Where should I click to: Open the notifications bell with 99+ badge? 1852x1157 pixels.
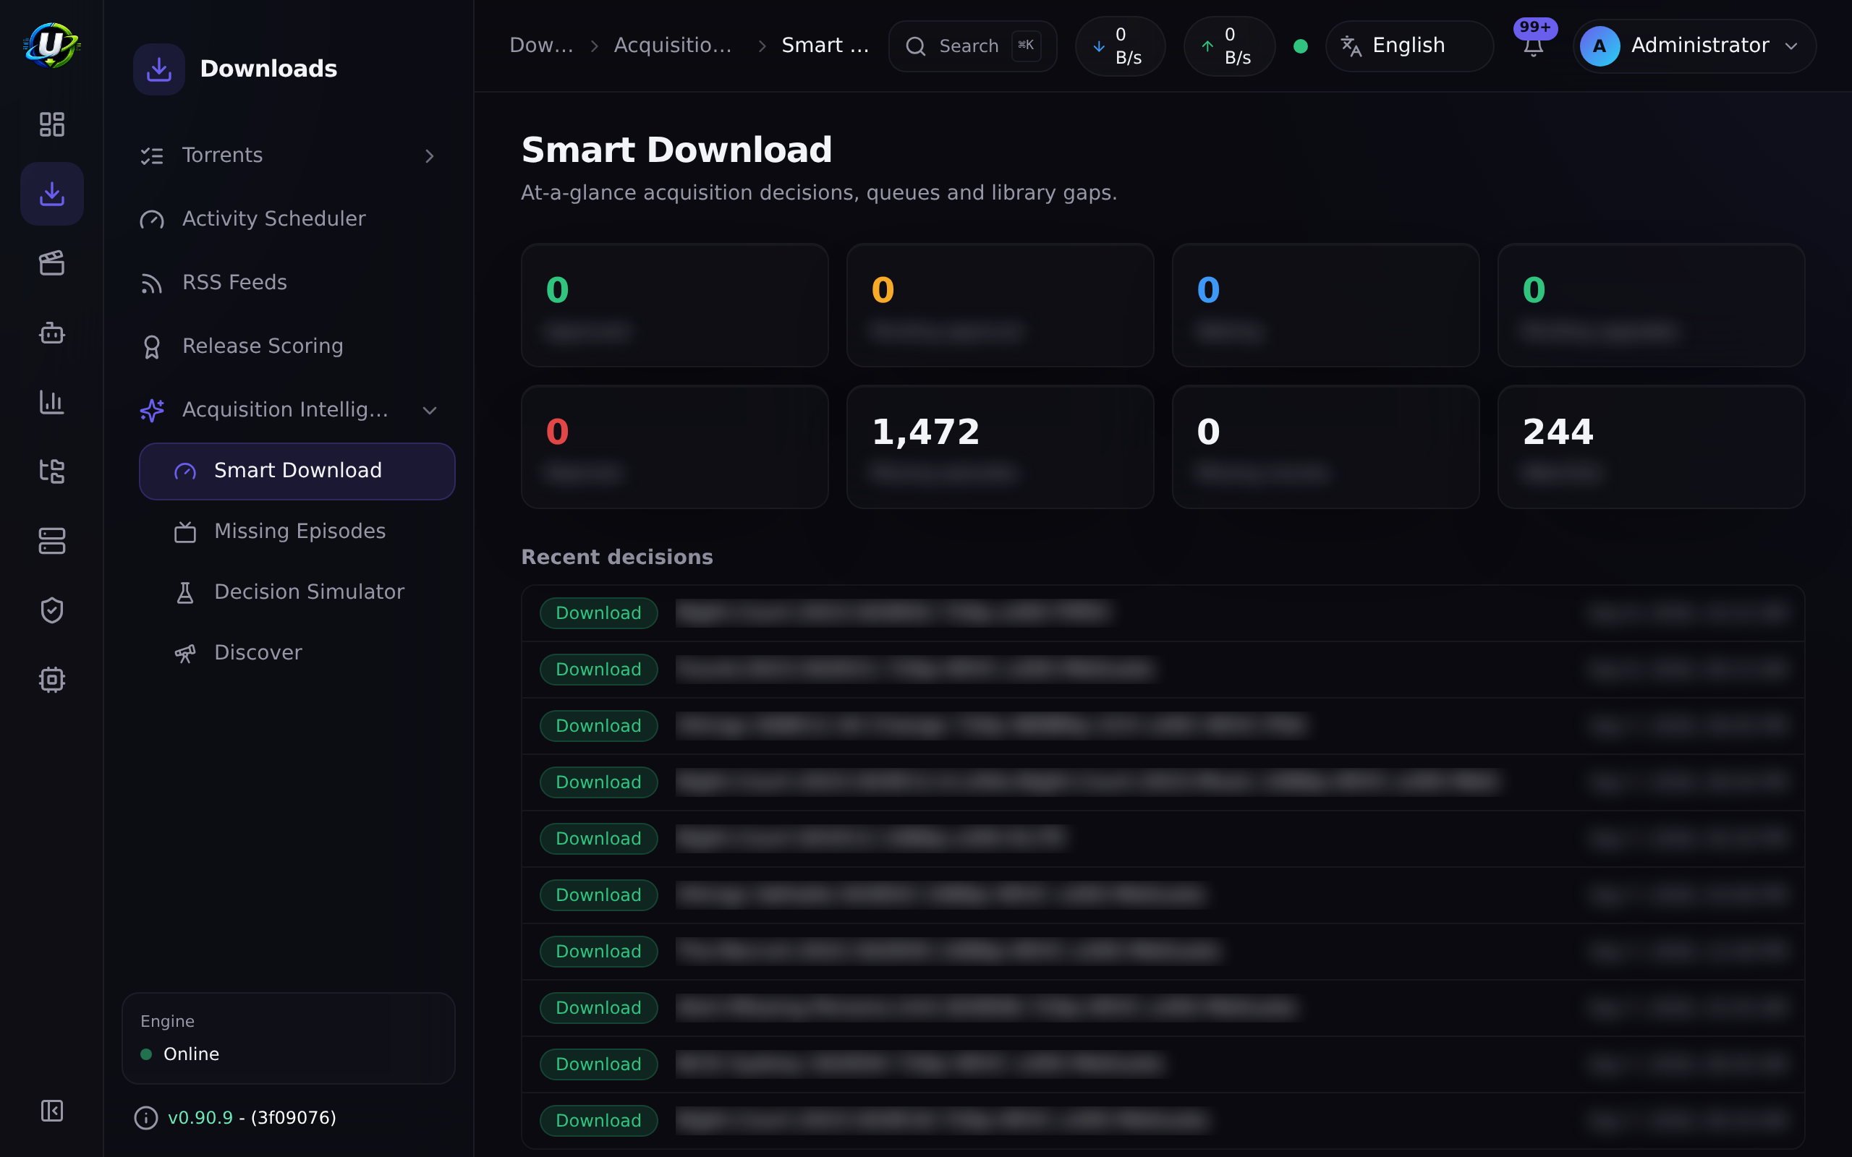tap(1533, 46)
